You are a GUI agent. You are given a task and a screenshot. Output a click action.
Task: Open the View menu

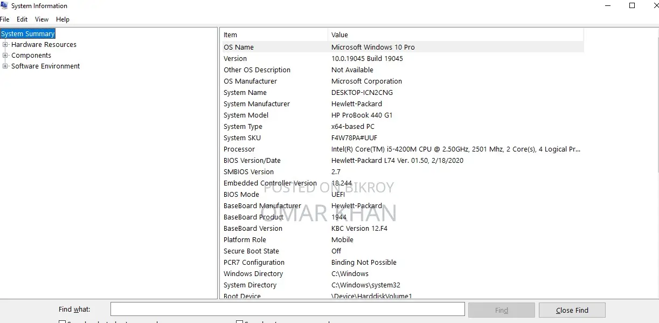(x=42, y=19)
